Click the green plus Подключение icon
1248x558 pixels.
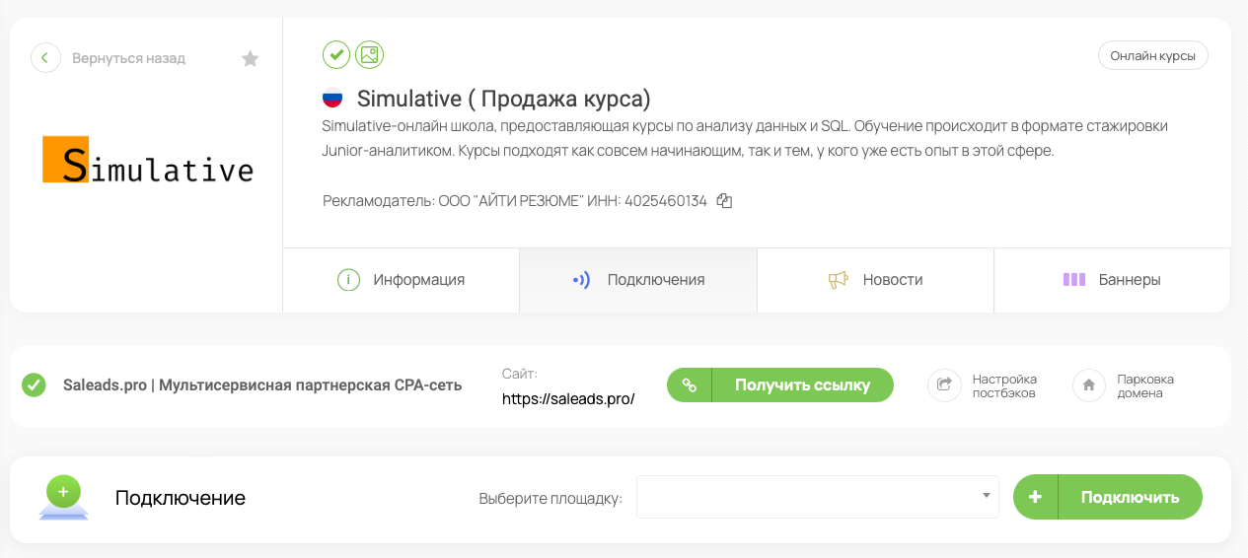[63, 497]
